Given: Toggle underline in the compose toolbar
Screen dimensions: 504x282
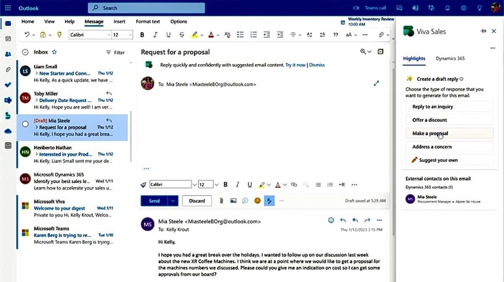Looking at the screenshot, I should (x=250, y=184).
